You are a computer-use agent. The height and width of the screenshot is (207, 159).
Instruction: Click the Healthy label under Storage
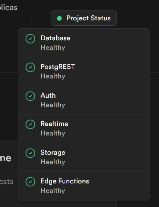(x=53, y=162)
